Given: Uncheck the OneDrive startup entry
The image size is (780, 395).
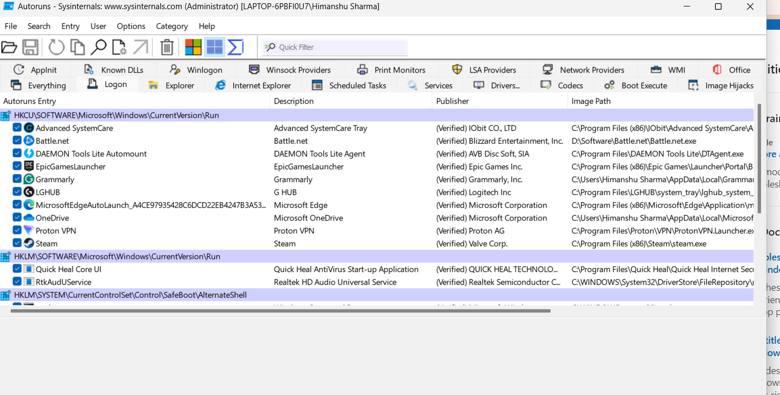Looking at the screenshot, I should [x=17, y=217].
